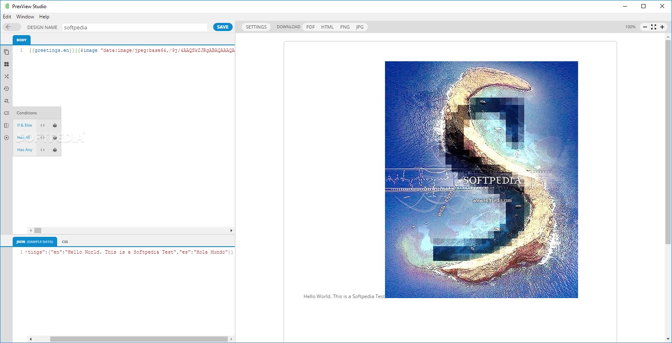The width and height of the screenshot is (672, 343).
Task: Minimize the PrexView Studio window
Action: [625, 6]
